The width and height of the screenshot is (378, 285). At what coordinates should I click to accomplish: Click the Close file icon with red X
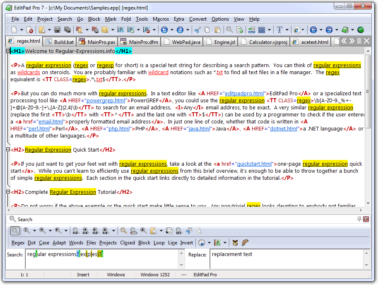click(x=30, y=30)
